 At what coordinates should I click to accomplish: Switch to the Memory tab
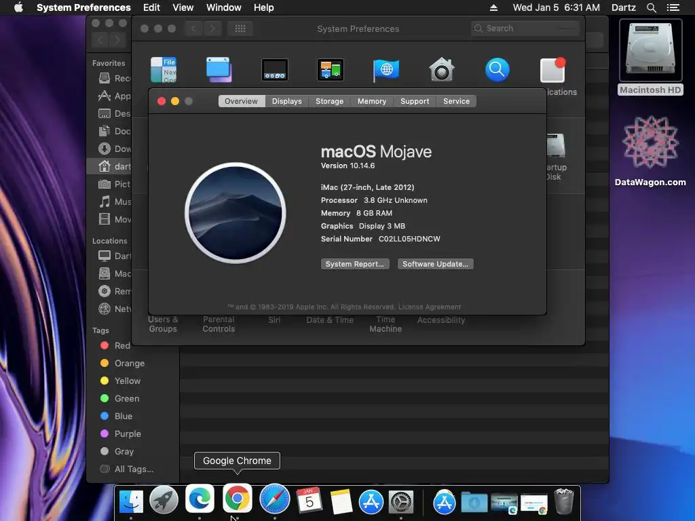(372, 101)
